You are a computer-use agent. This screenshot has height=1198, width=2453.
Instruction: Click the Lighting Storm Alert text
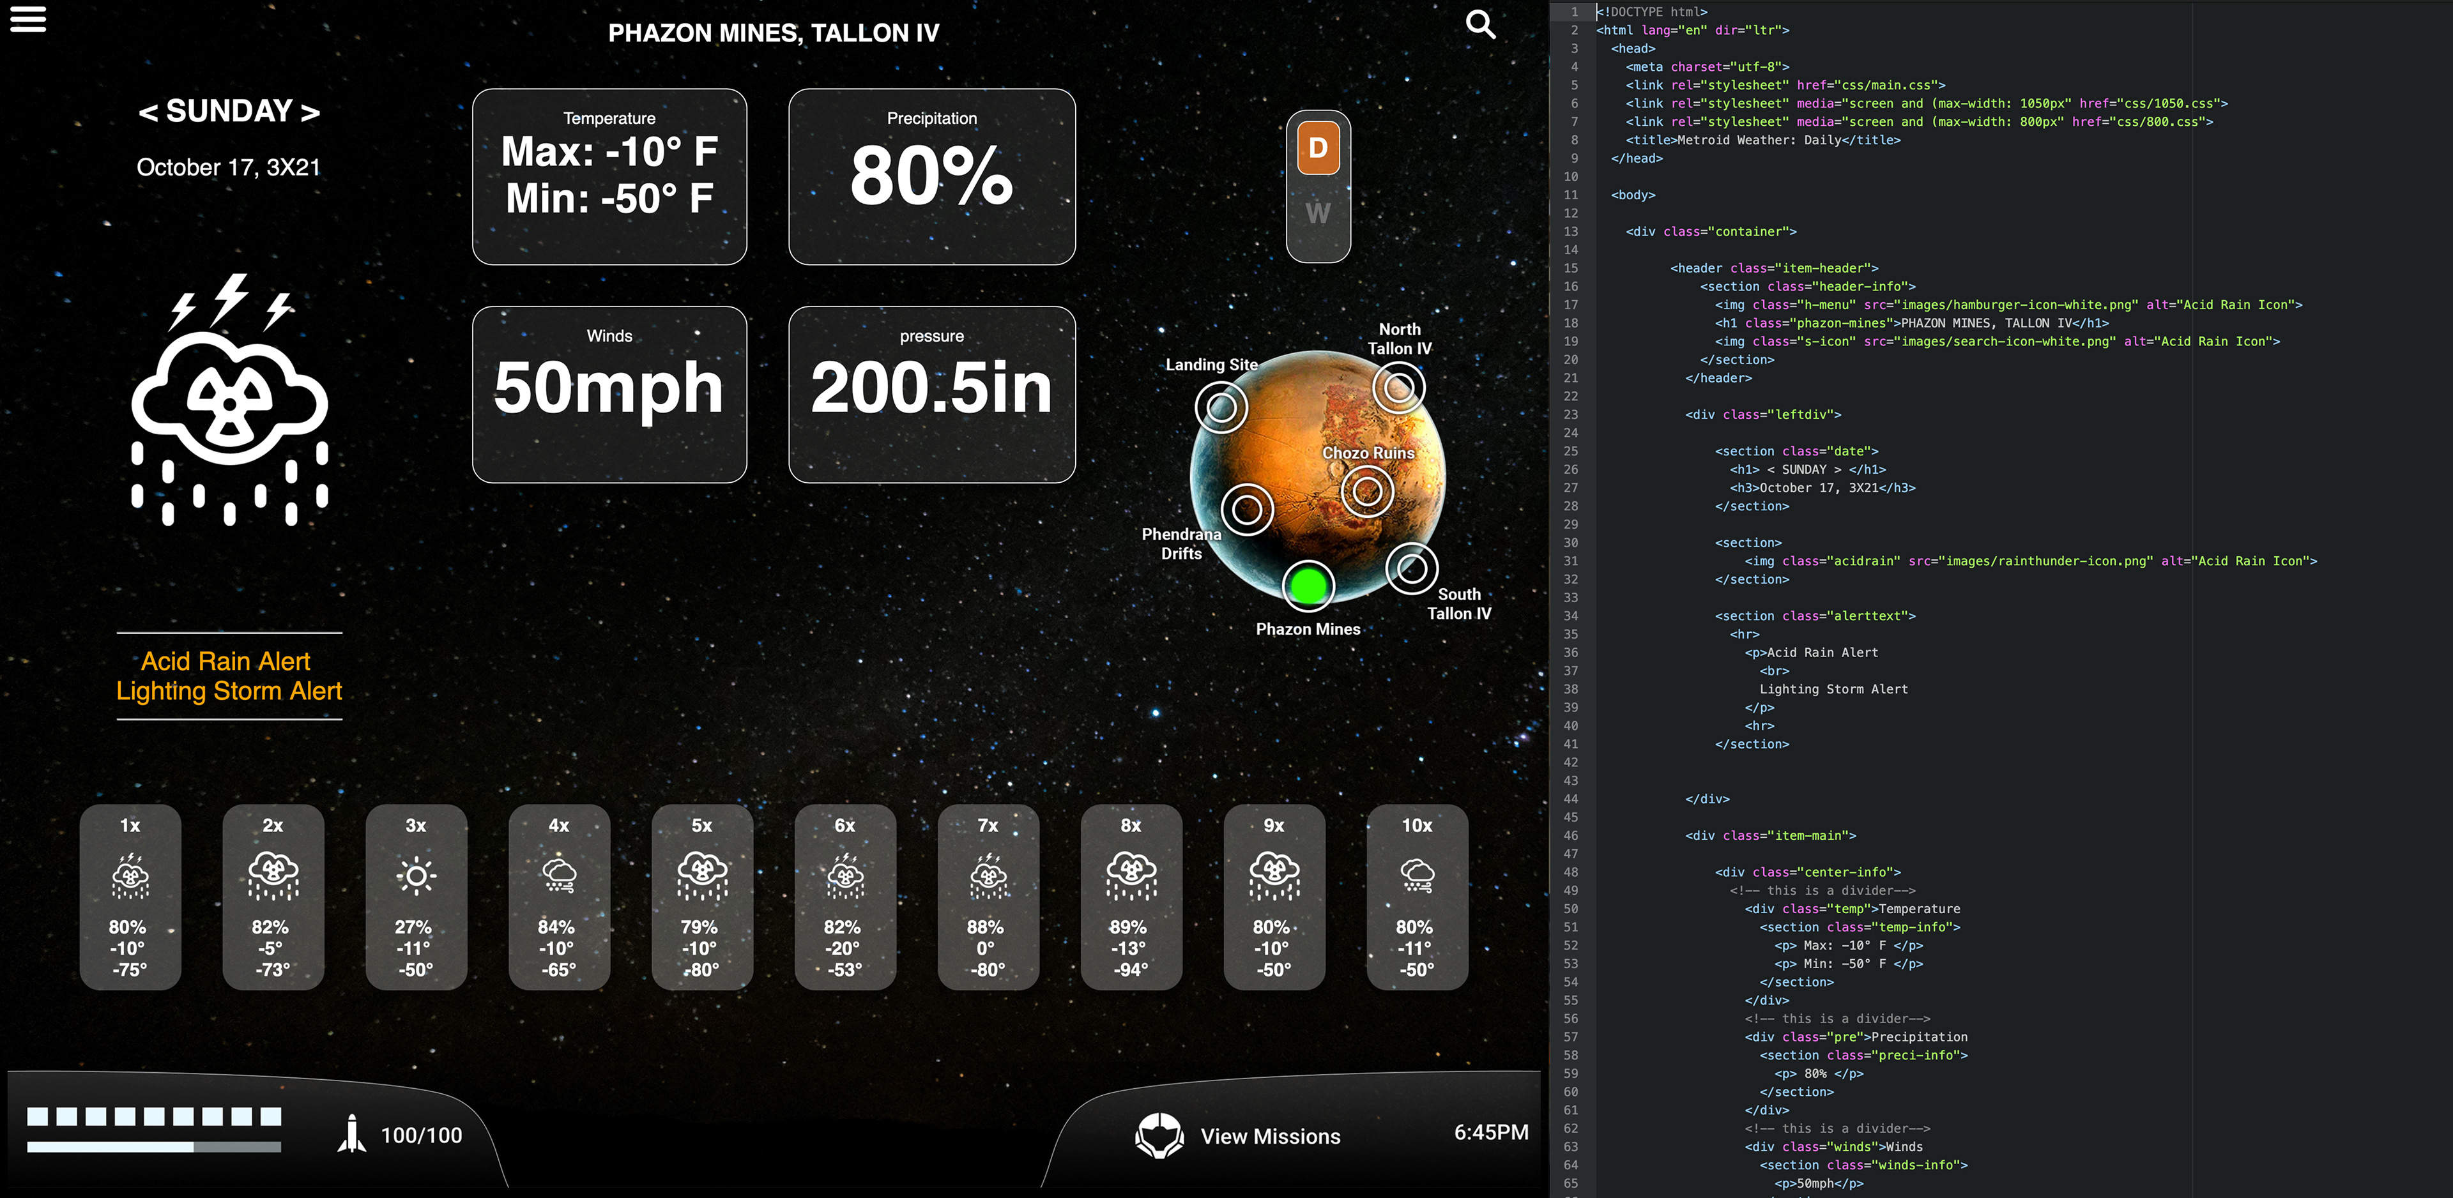[229, 690]
